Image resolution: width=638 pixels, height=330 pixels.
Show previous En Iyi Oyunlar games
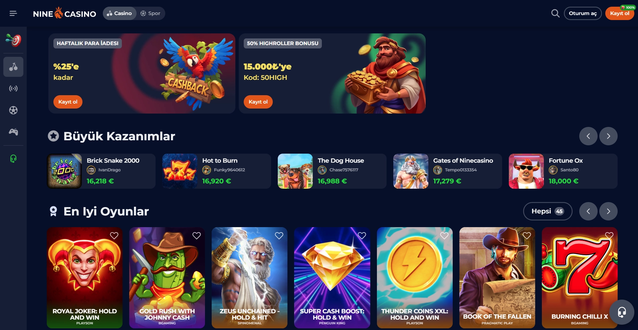[x=588, y=211]
